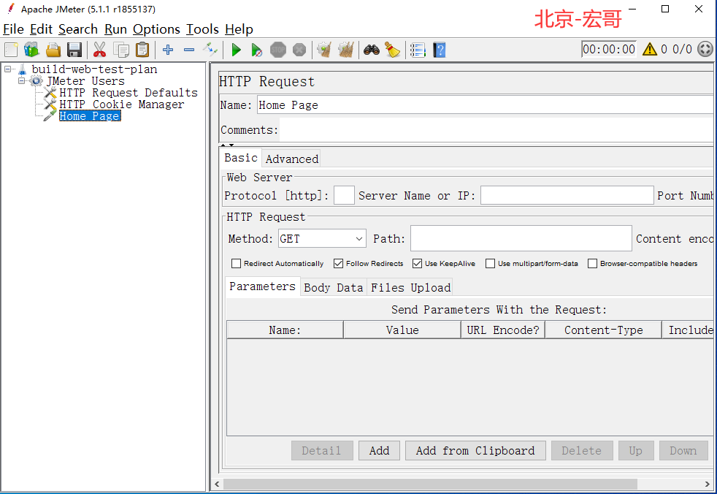Click the Cut scissors icon

click(99, 50)
